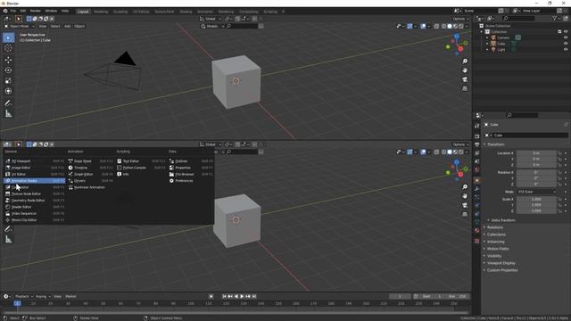Click the Rotation X value field
Screen dimensions: 571x321
coord(536,172)
